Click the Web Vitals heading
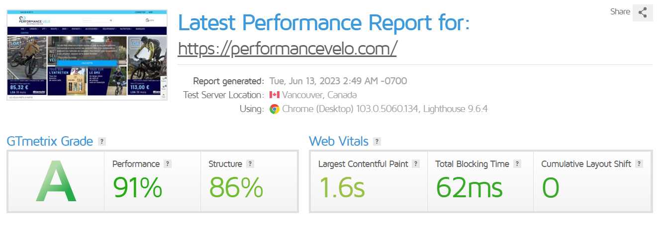Screen dimensions: 661x225 pos(339,142)
